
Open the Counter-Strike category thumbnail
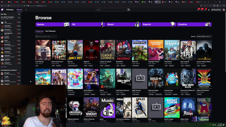(x=204, y=50)
